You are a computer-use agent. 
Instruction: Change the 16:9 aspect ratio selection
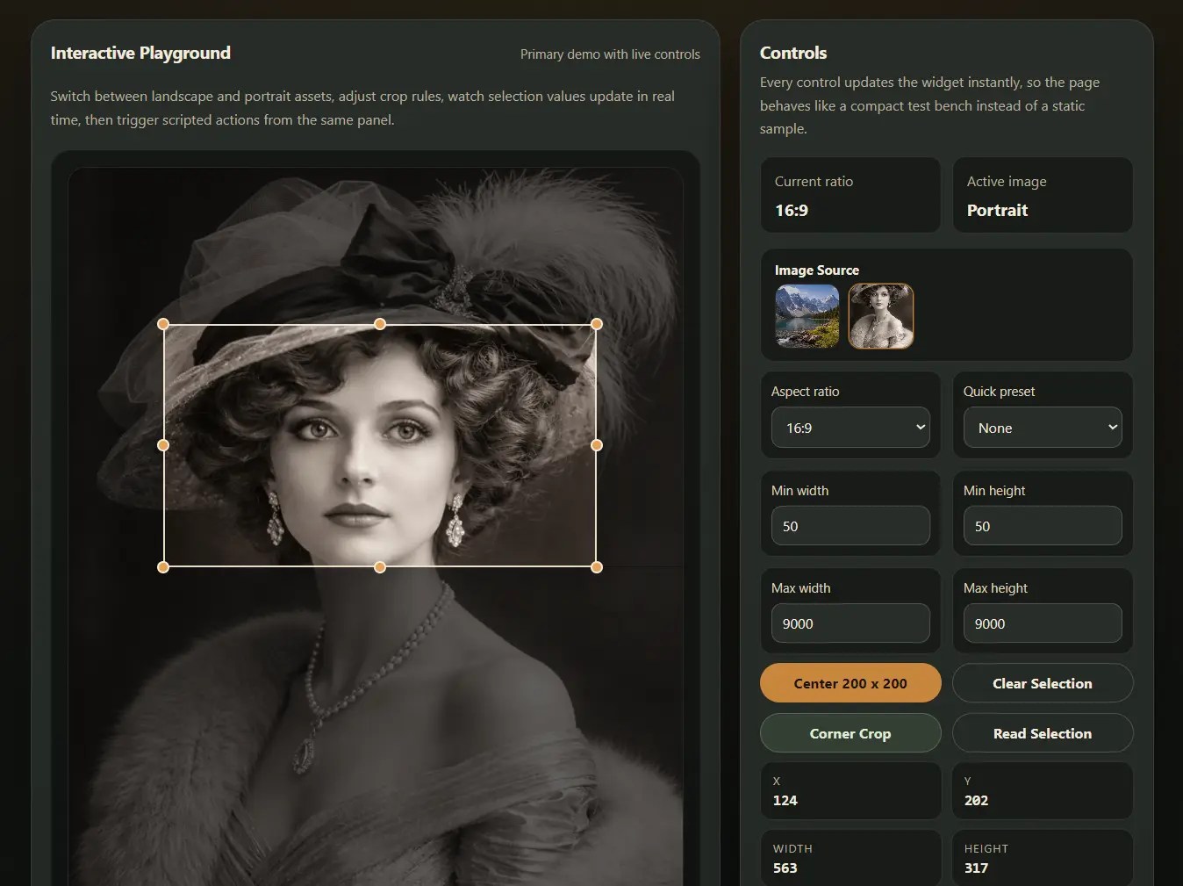[850, 428]
